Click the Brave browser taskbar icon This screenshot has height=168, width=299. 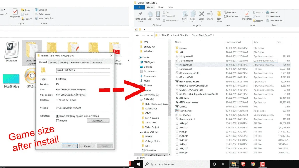click(243, 164)
